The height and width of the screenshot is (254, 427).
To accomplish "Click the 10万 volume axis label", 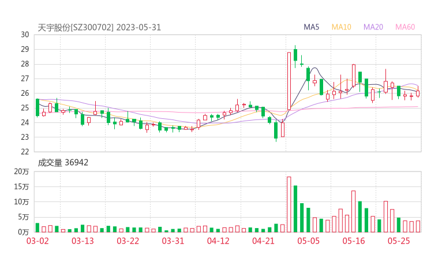I will 21,202.
